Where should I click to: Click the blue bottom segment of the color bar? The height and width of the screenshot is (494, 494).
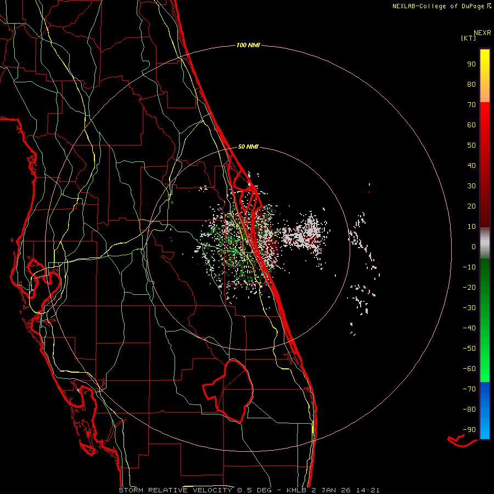(485, 411)
